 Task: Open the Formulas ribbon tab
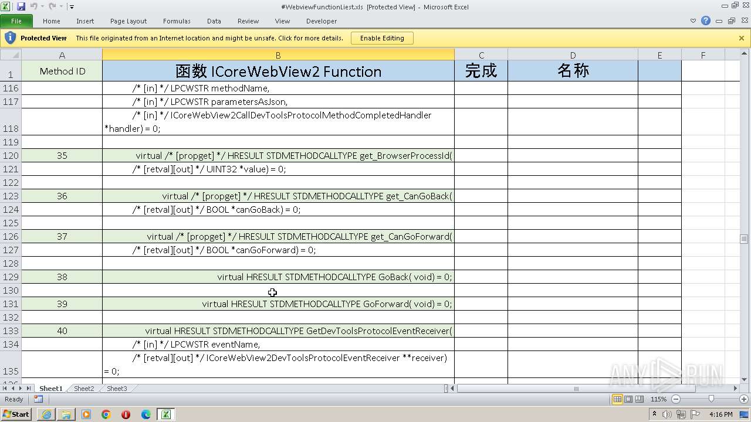177,21
